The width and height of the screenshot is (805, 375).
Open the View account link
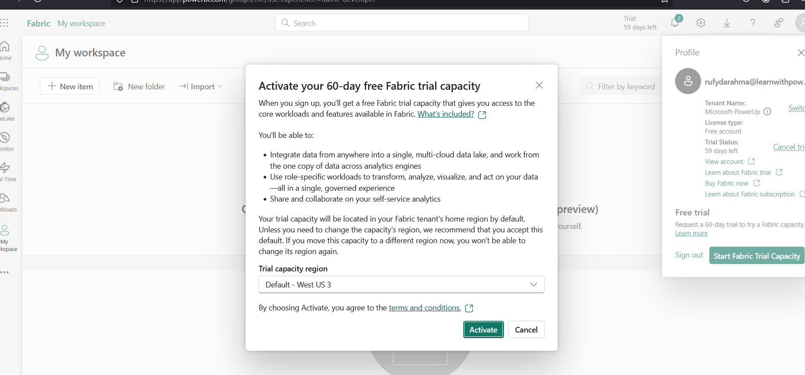[724, 162]
